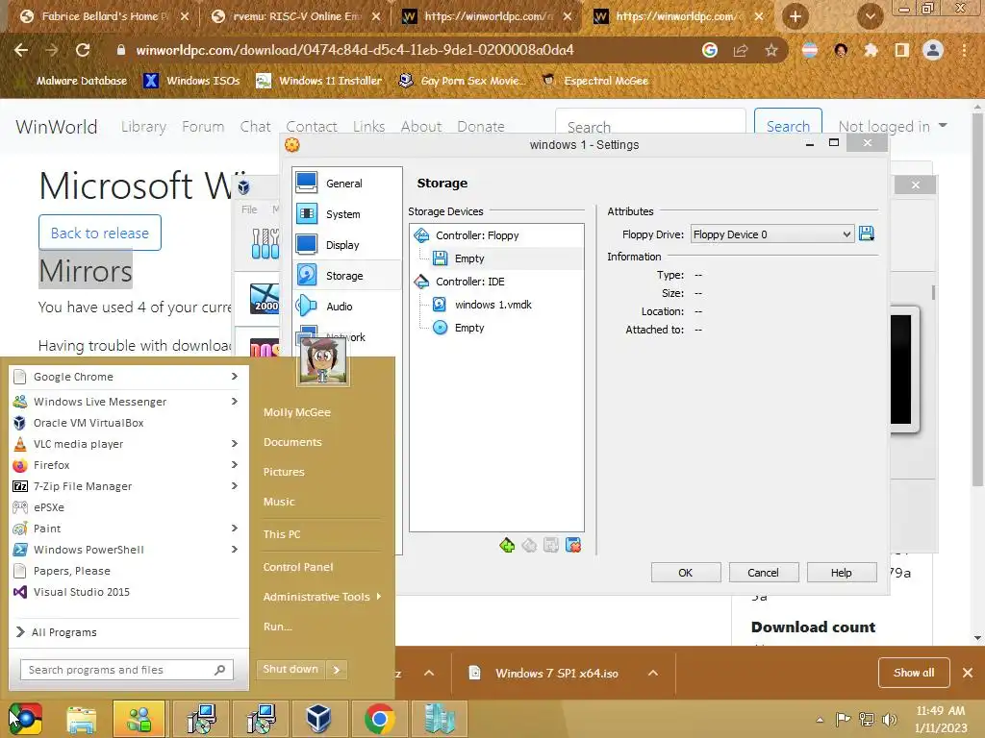
Task: Switch to Fabrice Bellard's Home Page tab
Action: point(105,16)
